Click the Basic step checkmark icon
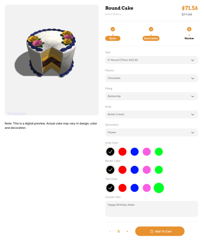The height and width of the screenshot is (242, 204). 113,29
